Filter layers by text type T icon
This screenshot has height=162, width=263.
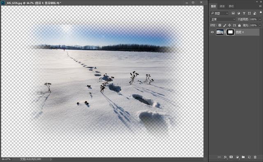pyautogui.click(x=244, y=13)
